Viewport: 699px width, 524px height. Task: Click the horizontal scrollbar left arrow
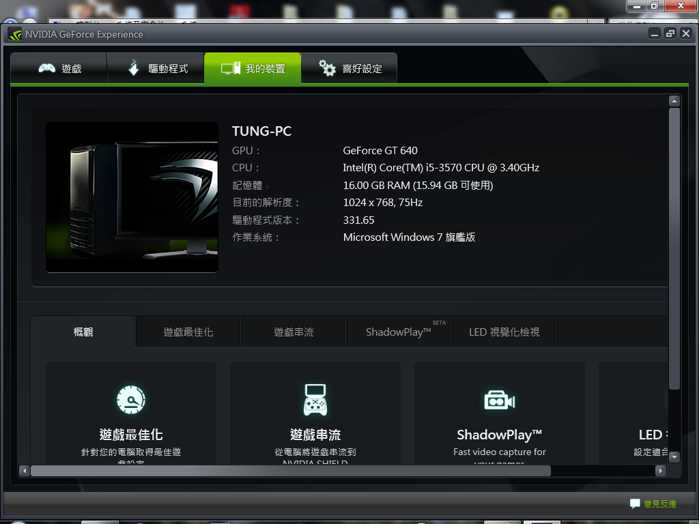tap(25, 471)
